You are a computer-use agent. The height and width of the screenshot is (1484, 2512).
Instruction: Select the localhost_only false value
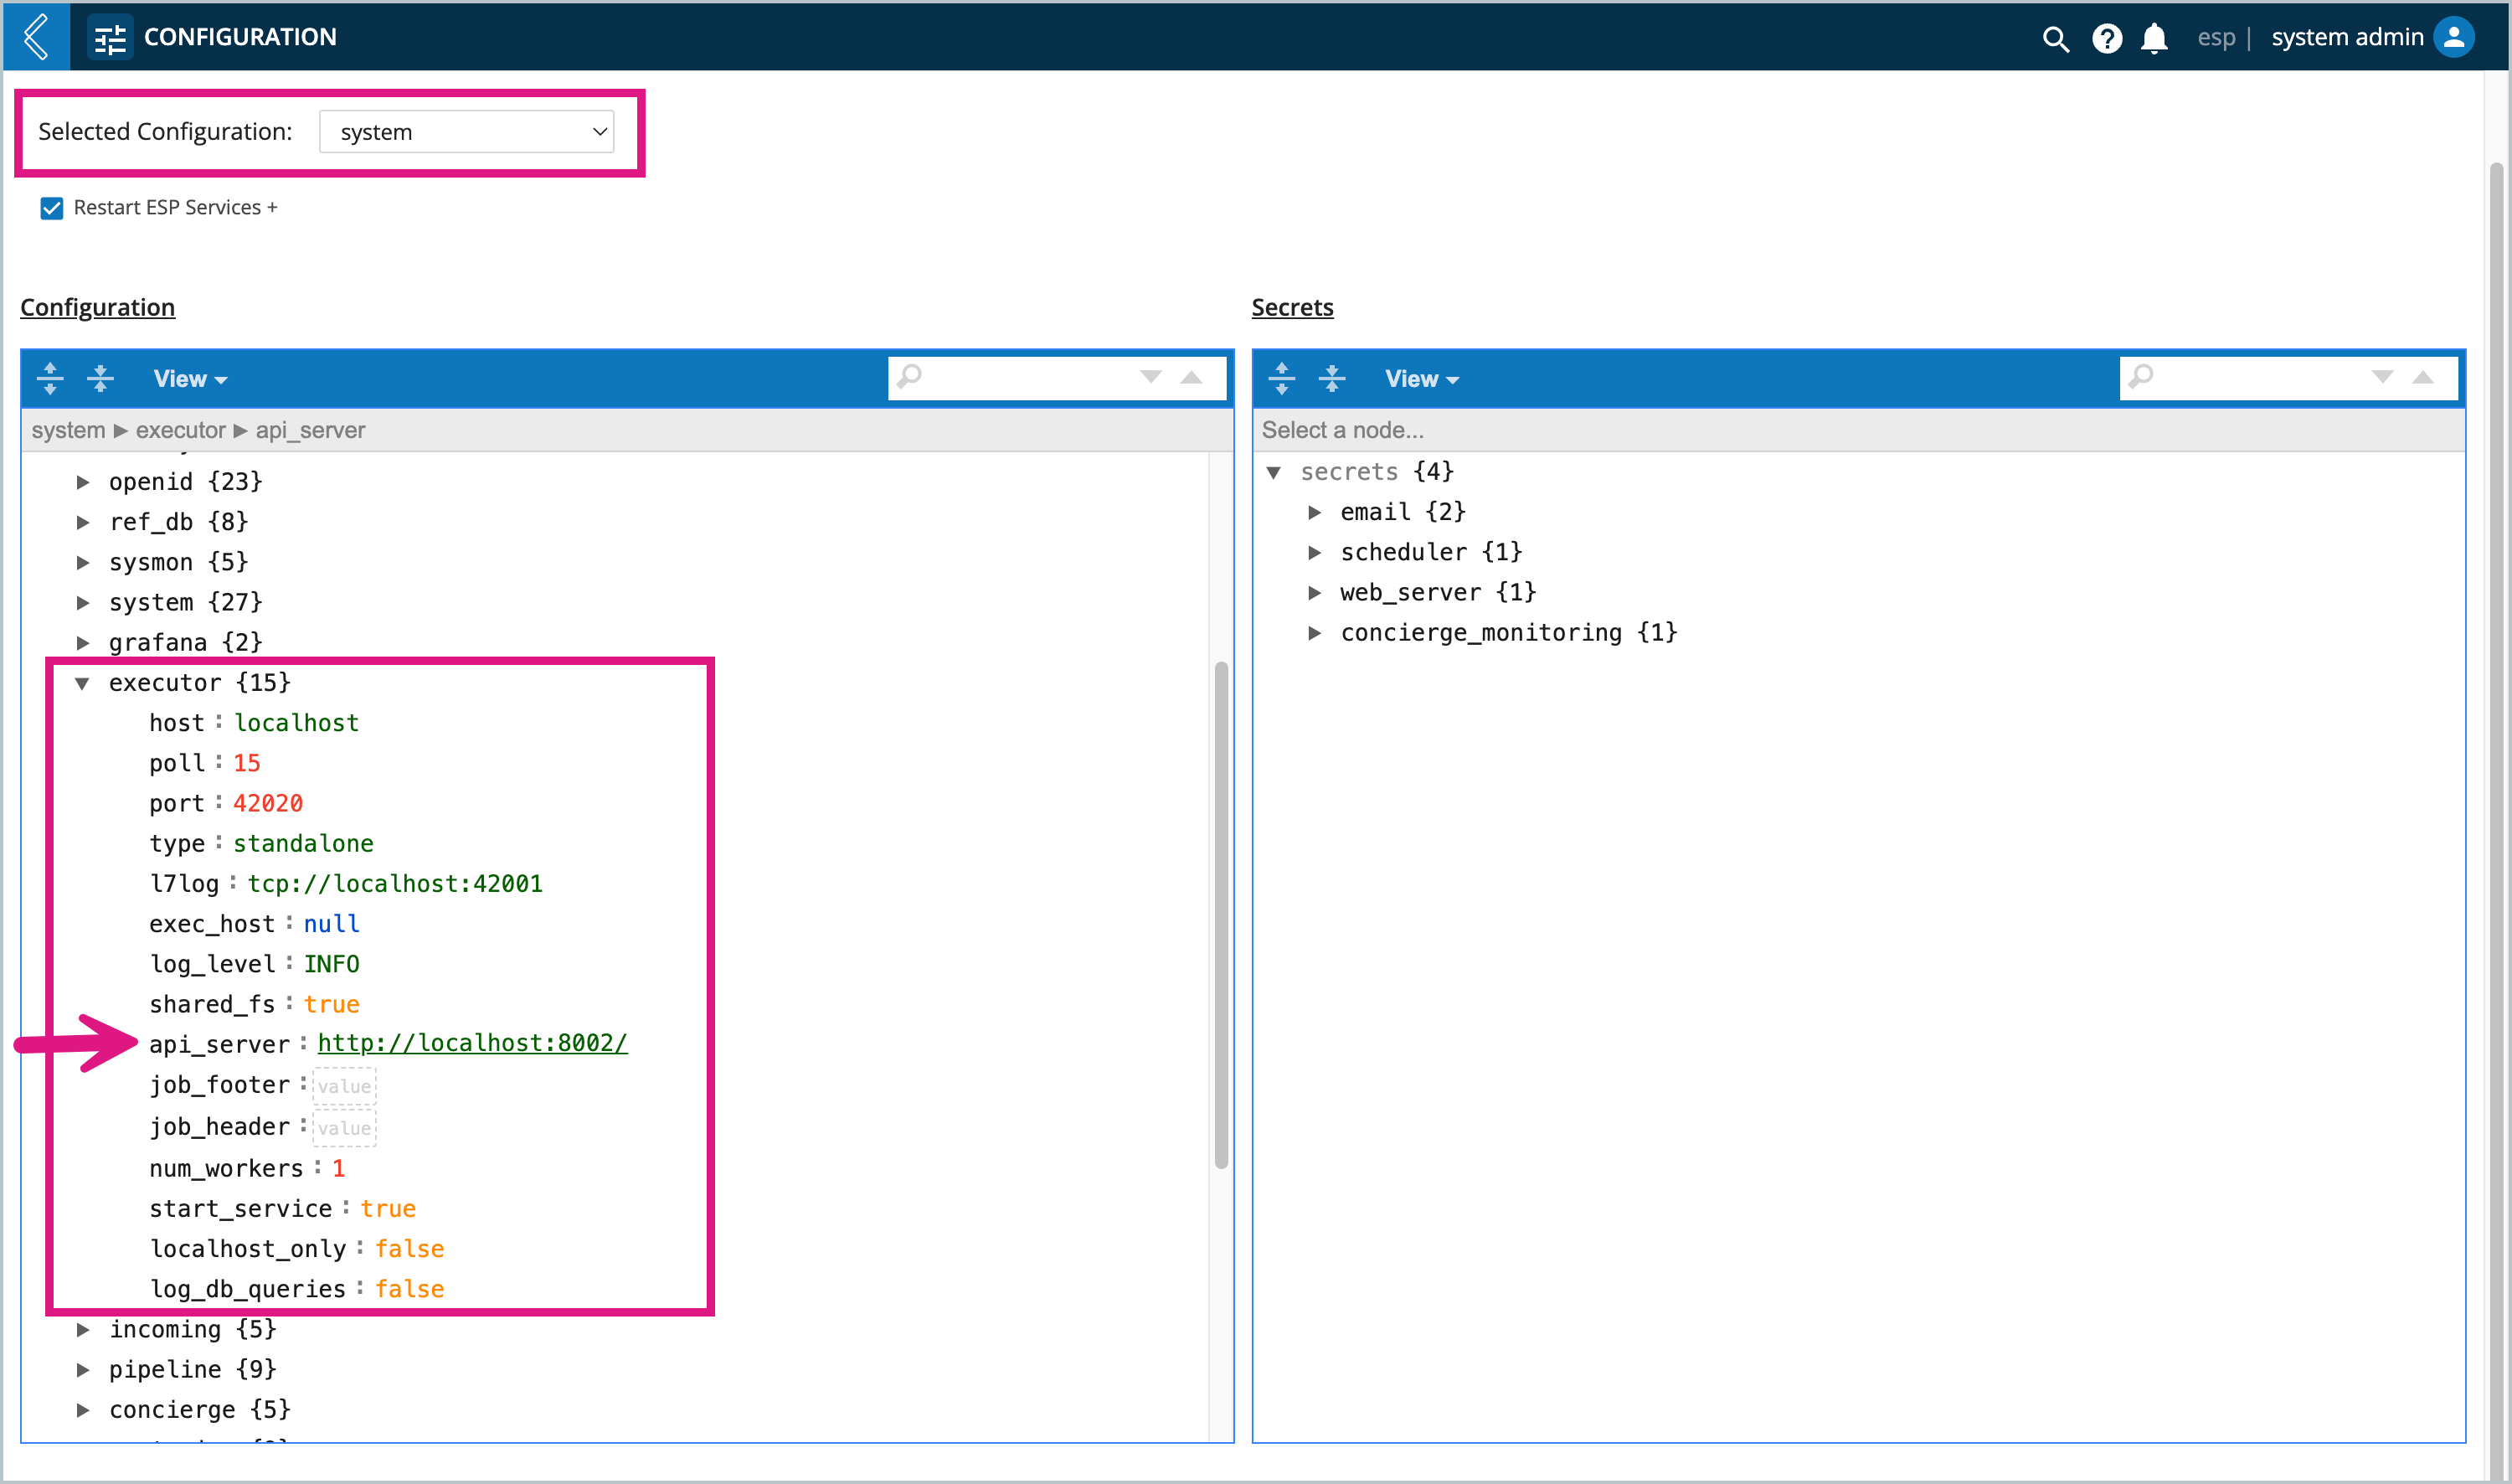(x=409, y=1249)
